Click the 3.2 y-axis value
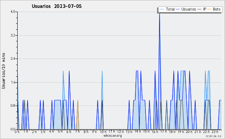Viewport: 225px width, 139px height. click(x=13, y=35)
